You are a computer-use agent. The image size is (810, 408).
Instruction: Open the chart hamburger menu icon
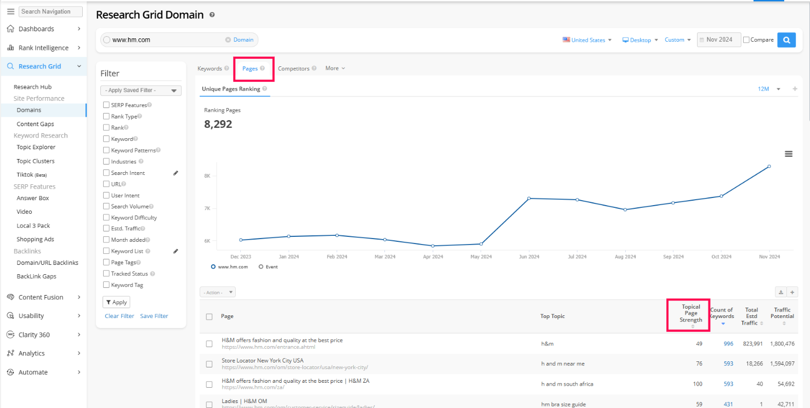(788, 154)
